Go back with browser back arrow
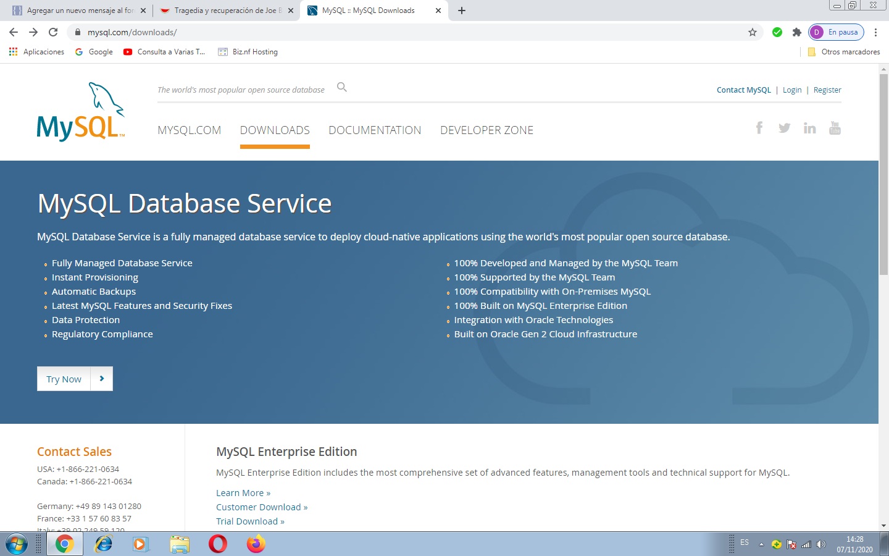889x556 pixels. point(14,32)
